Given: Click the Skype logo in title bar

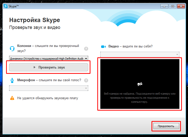Looking at the screenshot, I should click(x=6, y=6).
